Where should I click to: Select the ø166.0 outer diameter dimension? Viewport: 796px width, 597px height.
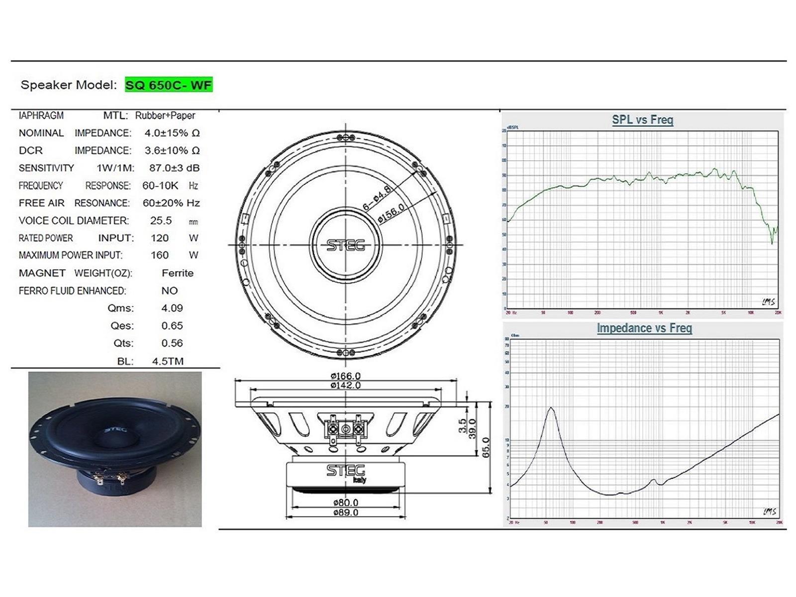[x=346, y=376]
